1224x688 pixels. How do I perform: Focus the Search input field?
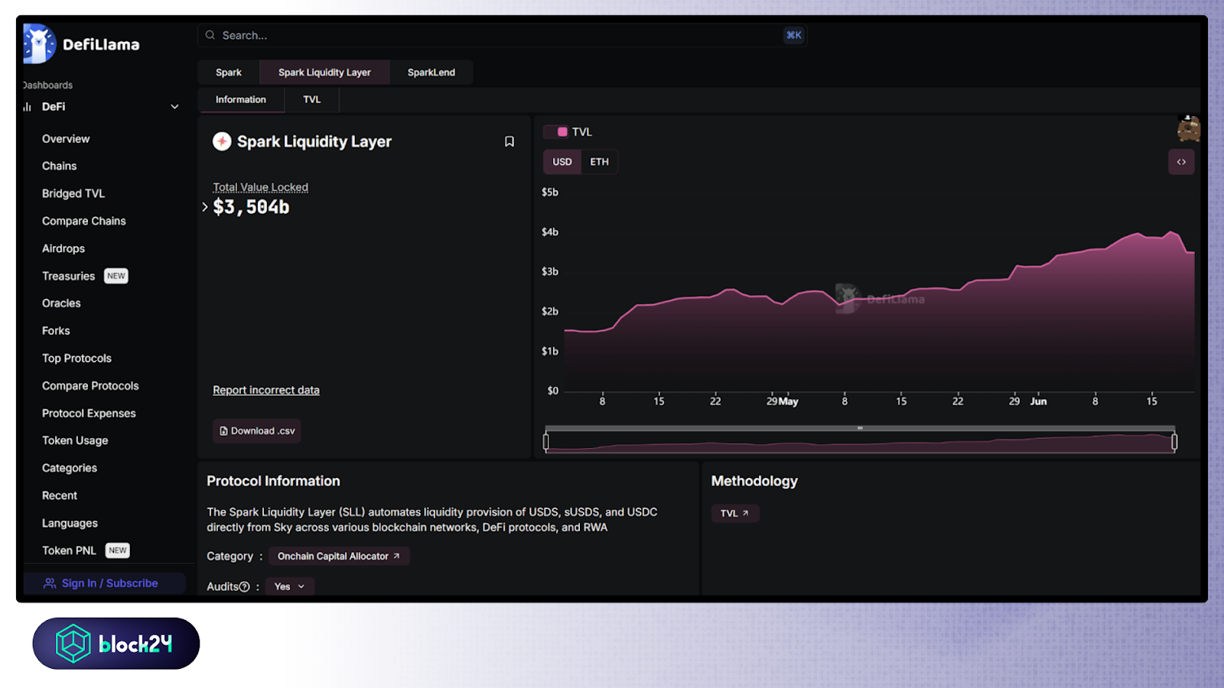tap(503, 35)
